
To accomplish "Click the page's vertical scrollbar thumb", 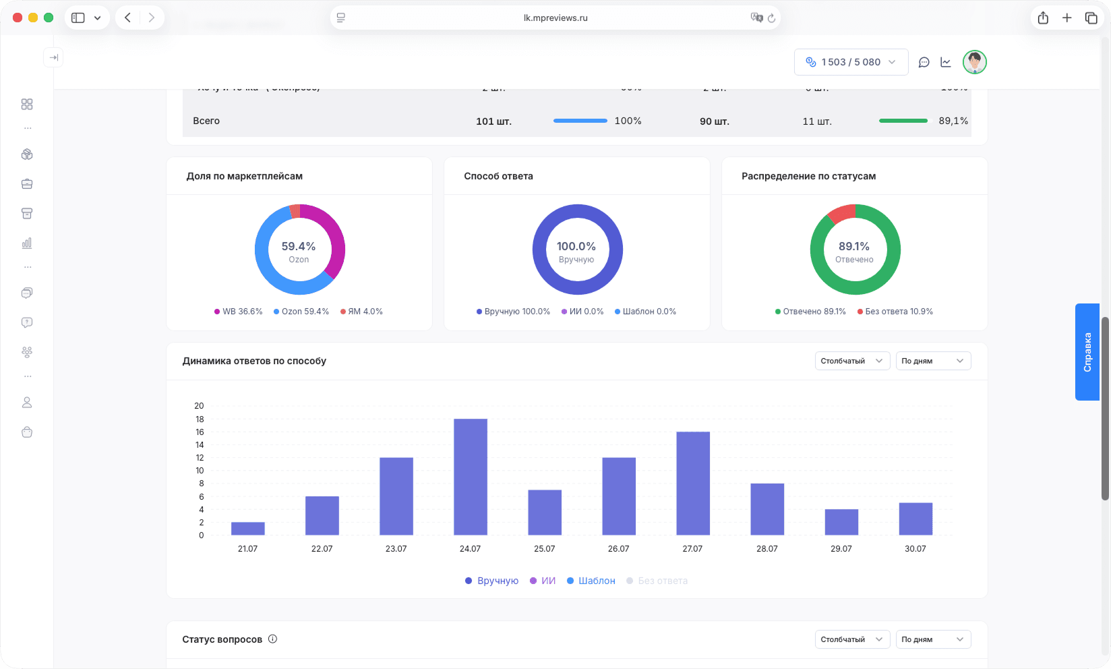I will click(1105, 408).
